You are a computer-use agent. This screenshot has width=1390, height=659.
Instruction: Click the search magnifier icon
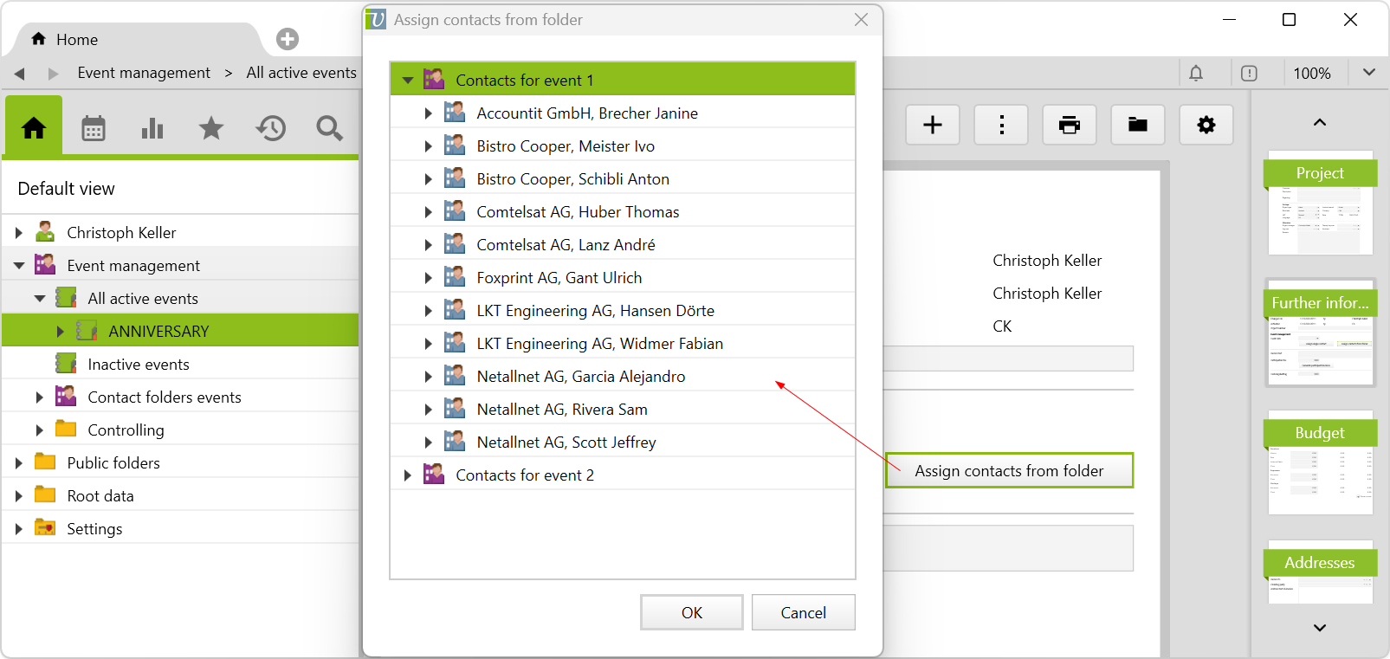pos(329,128)
